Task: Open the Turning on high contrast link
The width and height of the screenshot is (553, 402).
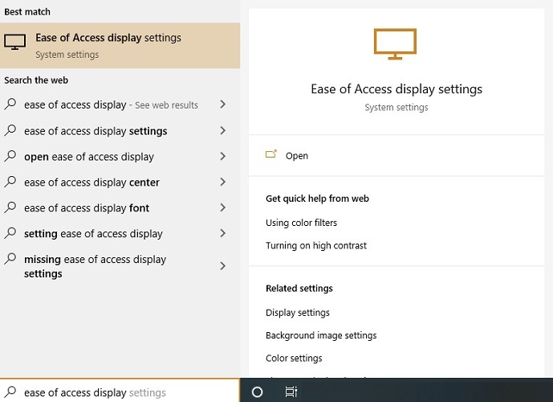Action: click(x=316, y=245)
